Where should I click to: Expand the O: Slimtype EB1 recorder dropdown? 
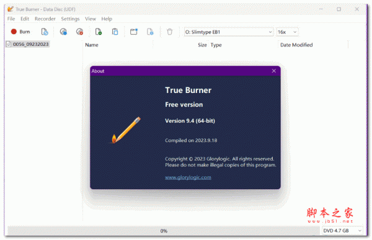point(228,32)
